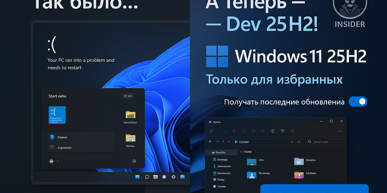The width and height of the screenshot is (387, 193).
Task: Toggle the 'Получать последние обновлениа' switch
Action: coord(358,102)
